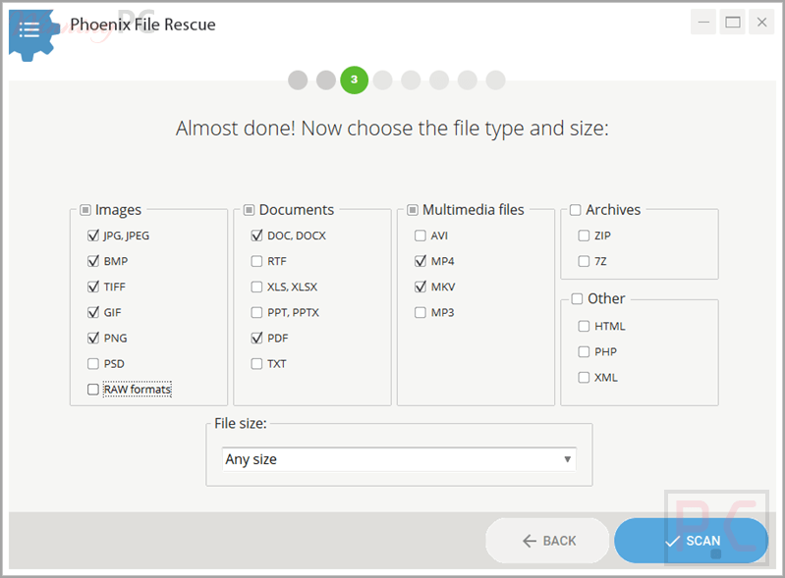Screen dimensions: 785x578
Task: Uncheck the MKV file type
Action: pyautogui.click(x=421, y=287)
